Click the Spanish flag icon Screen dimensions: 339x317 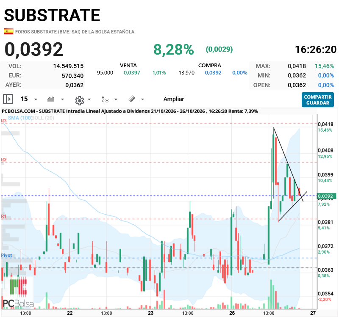point(8,31)
